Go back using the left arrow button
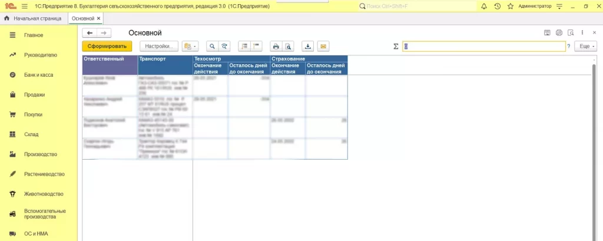 pyautogui.click(x=90, y=33)
